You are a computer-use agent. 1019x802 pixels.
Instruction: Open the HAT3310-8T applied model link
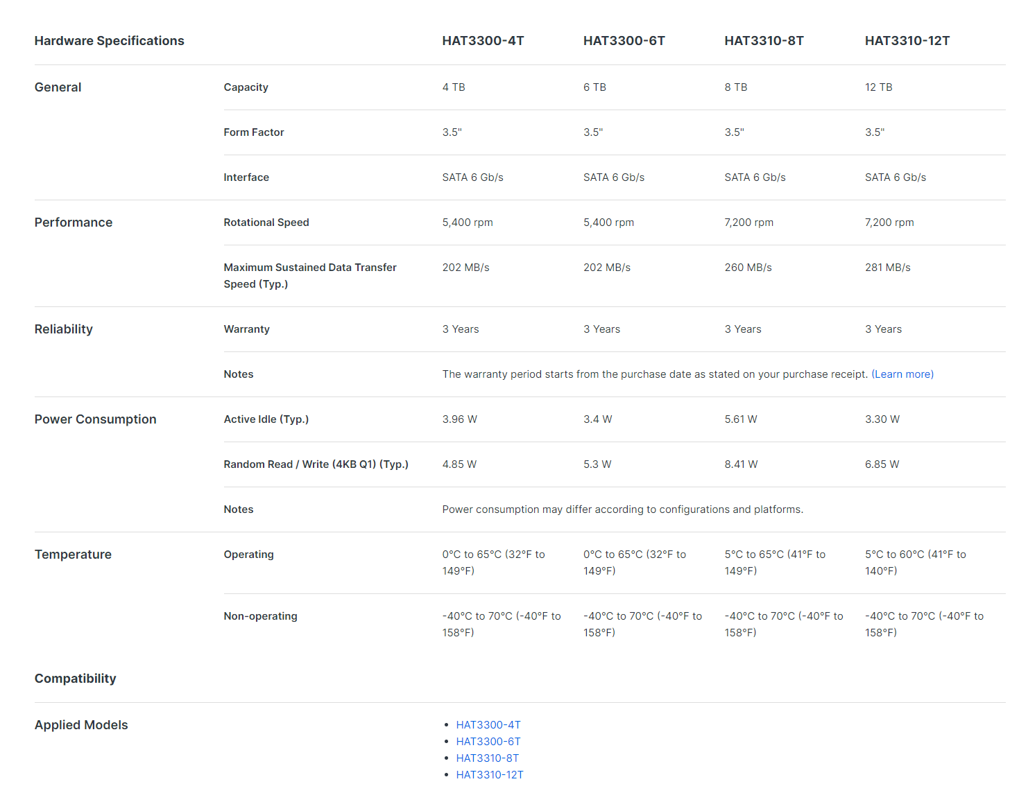[488, 758]
